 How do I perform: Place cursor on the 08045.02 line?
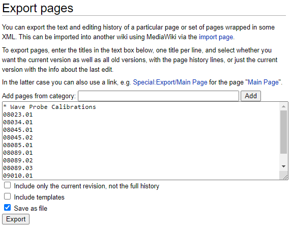[x=18, y=137]
